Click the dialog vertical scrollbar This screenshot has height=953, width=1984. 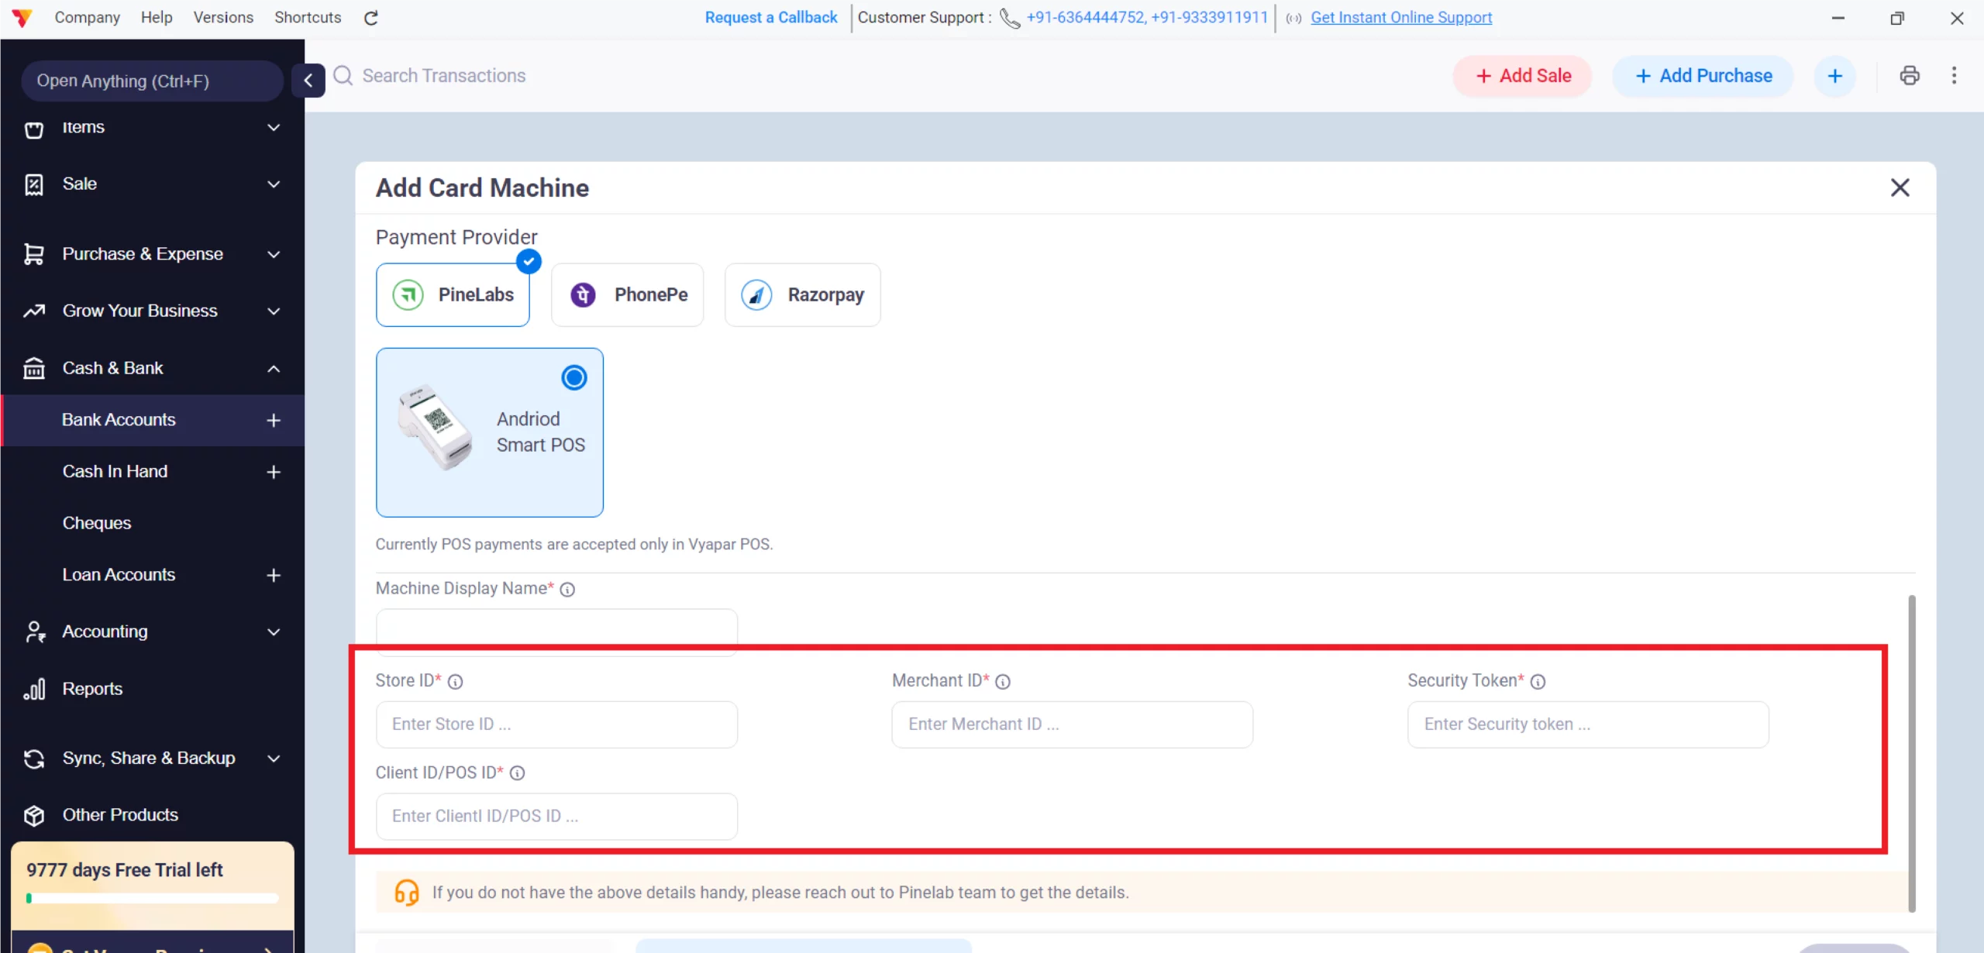pyautogui.click(x=1912, y=753)
